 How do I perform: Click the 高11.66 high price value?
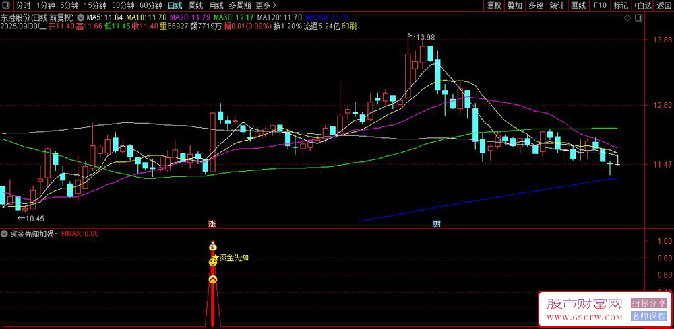pos(90,26)
